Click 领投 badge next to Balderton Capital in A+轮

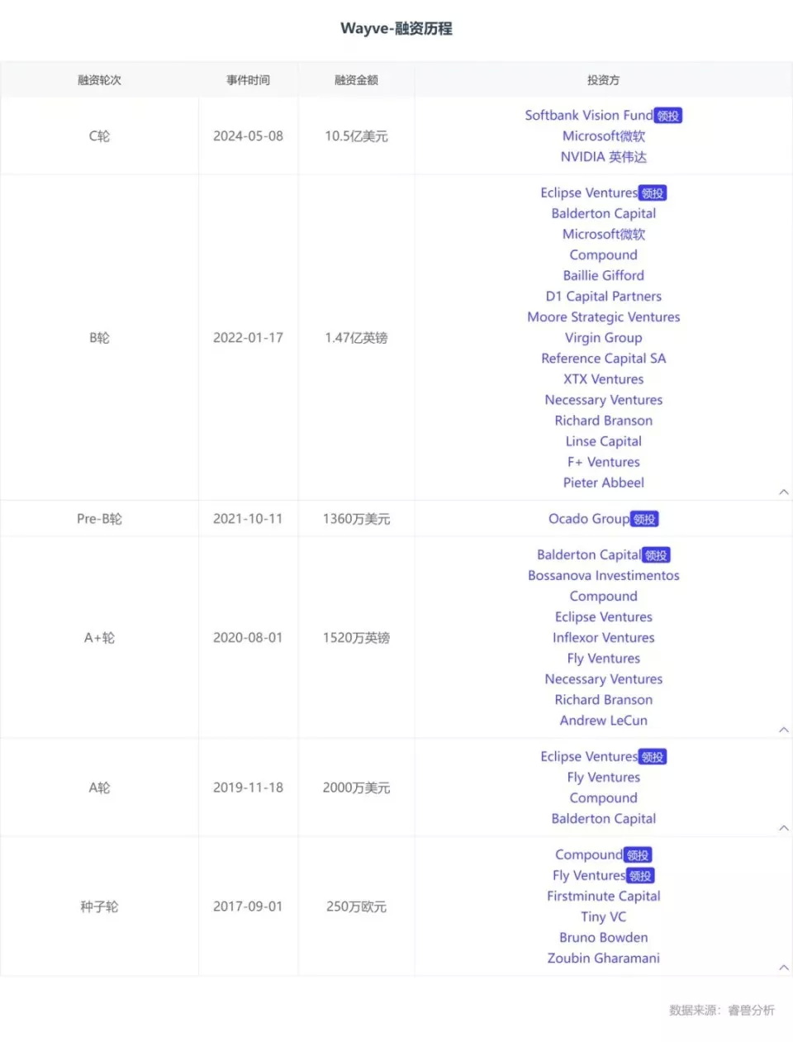pos(657,555)
